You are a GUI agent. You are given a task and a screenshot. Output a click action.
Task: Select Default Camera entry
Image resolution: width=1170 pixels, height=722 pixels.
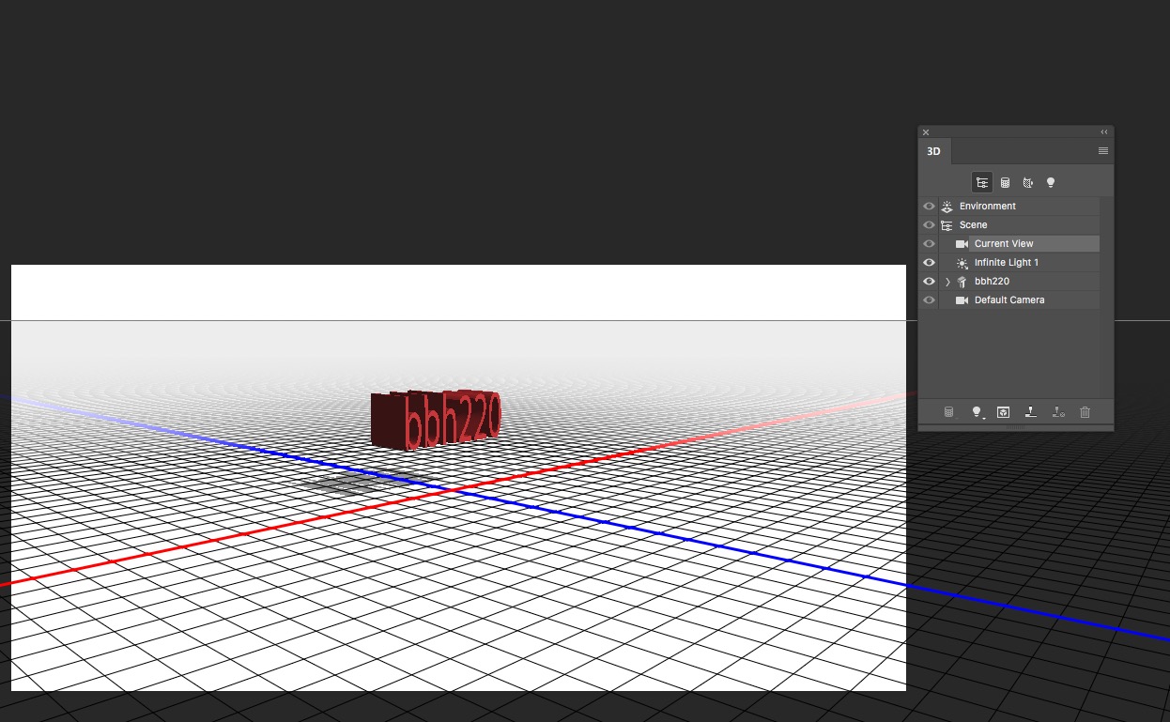[1019, 300]
